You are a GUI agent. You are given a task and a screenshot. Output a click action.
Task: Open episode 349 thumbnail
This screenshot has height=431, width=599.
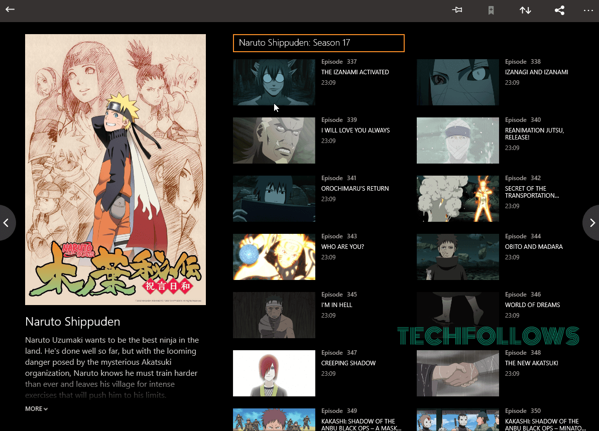point(274,419)
